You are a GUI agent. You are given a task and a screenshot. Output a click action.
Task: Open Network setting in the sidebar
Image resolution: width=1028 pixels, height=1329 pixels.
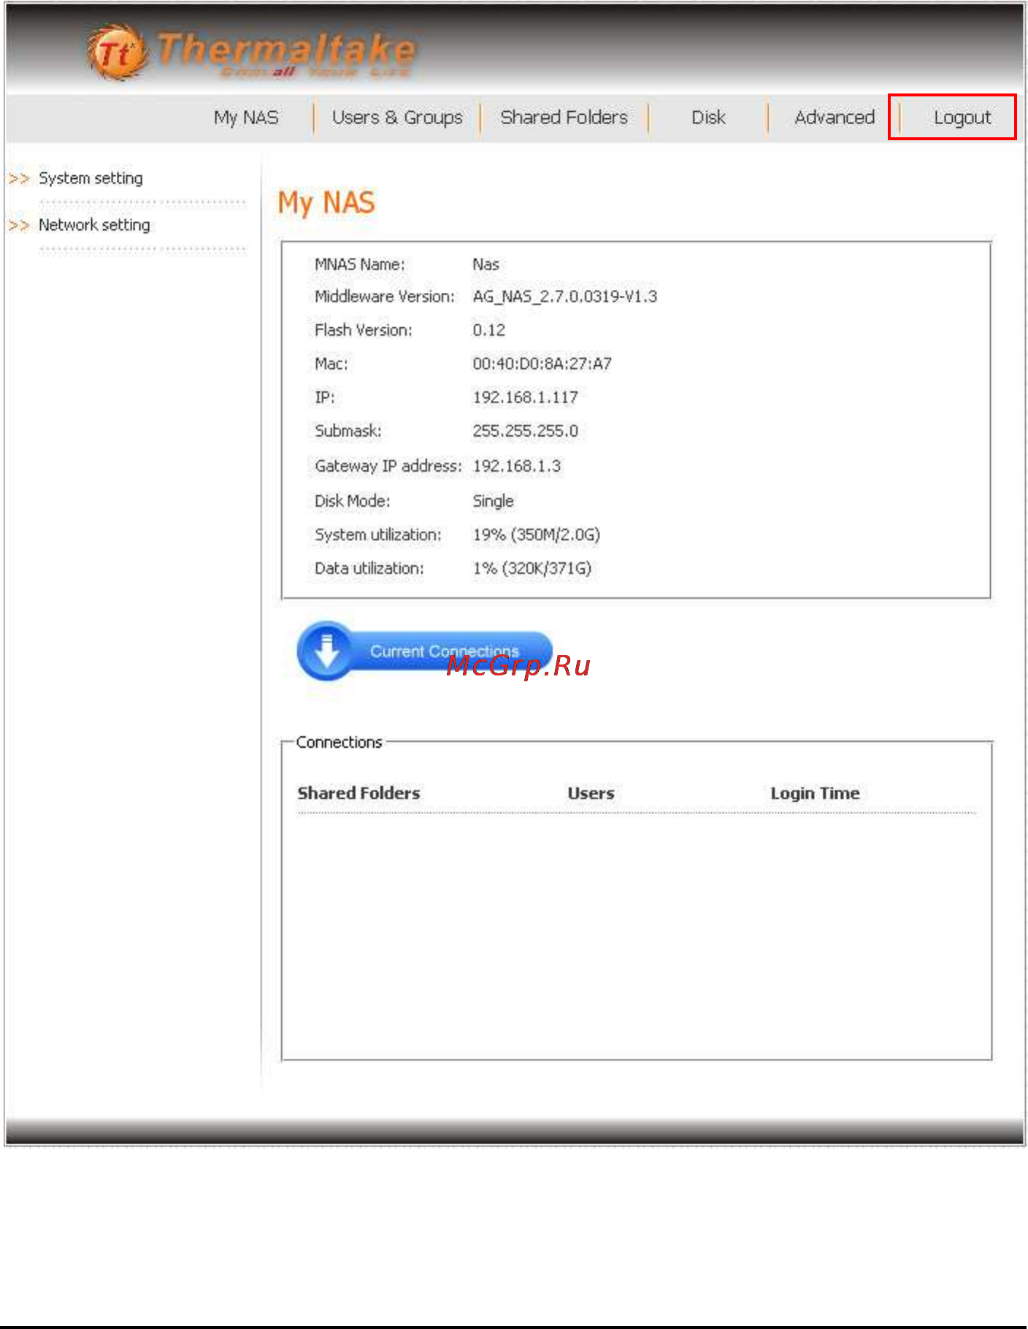(94, 225)
